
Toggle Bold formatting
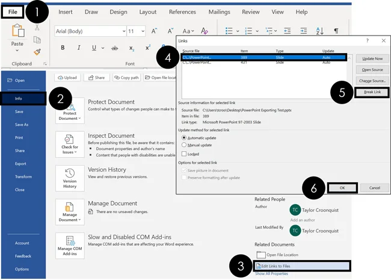tap(63, 48)
